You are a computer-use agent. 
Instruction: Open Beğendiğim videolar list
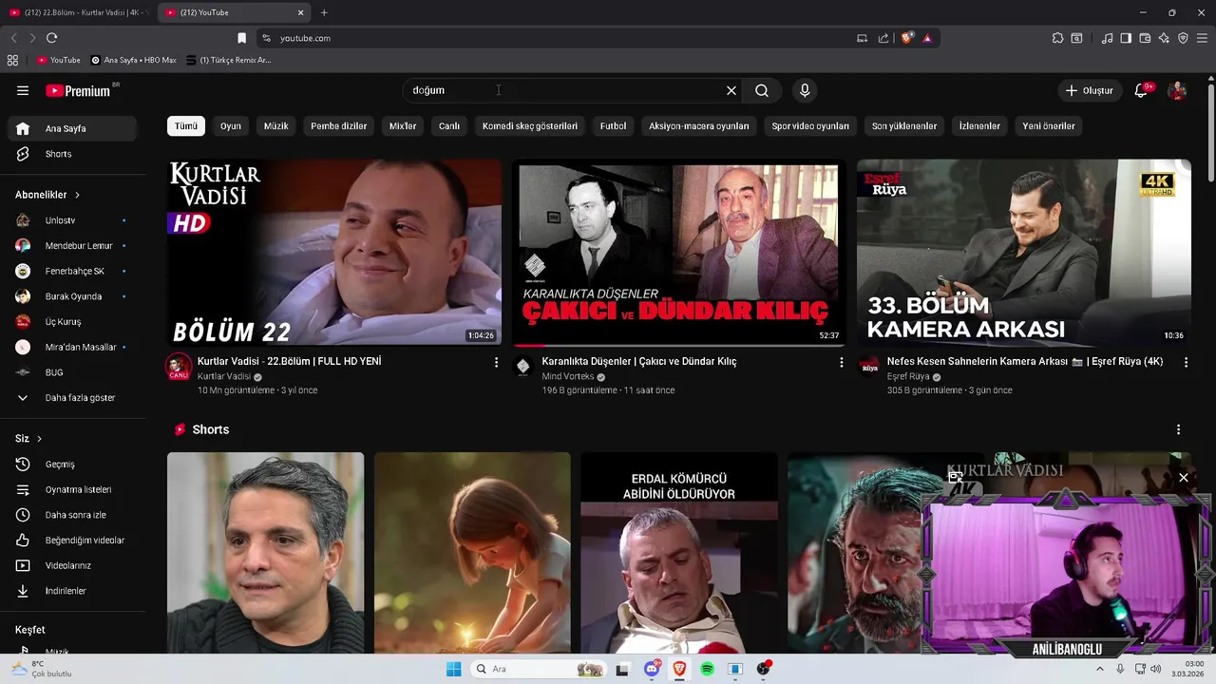[72, 541]
